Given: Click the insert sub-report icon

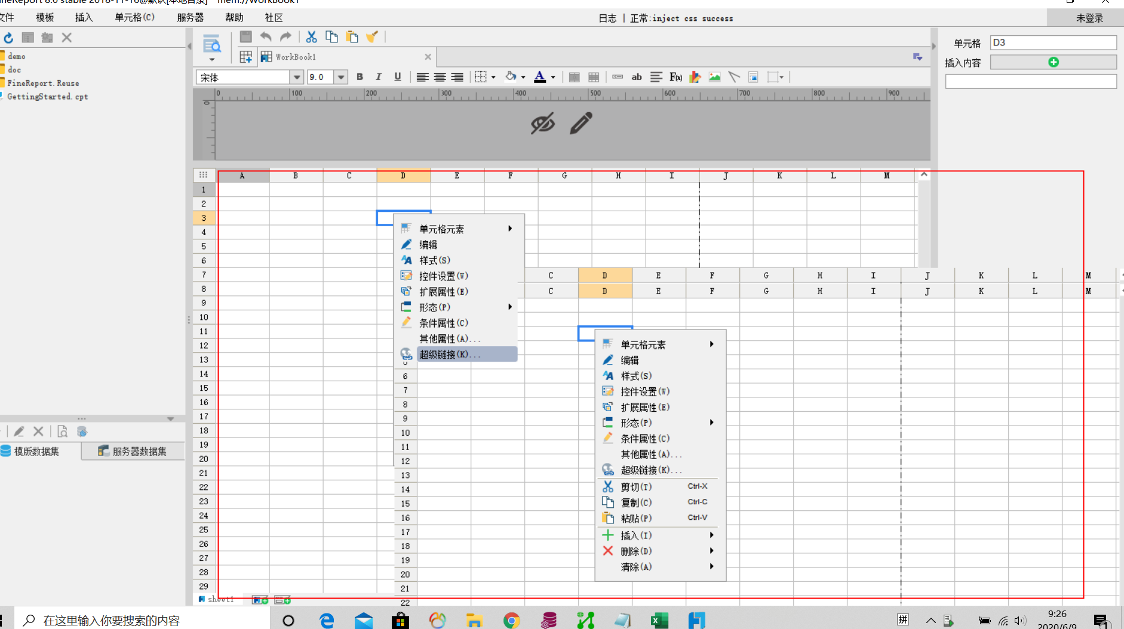Looking at the screenshot, I should (754, 77).
